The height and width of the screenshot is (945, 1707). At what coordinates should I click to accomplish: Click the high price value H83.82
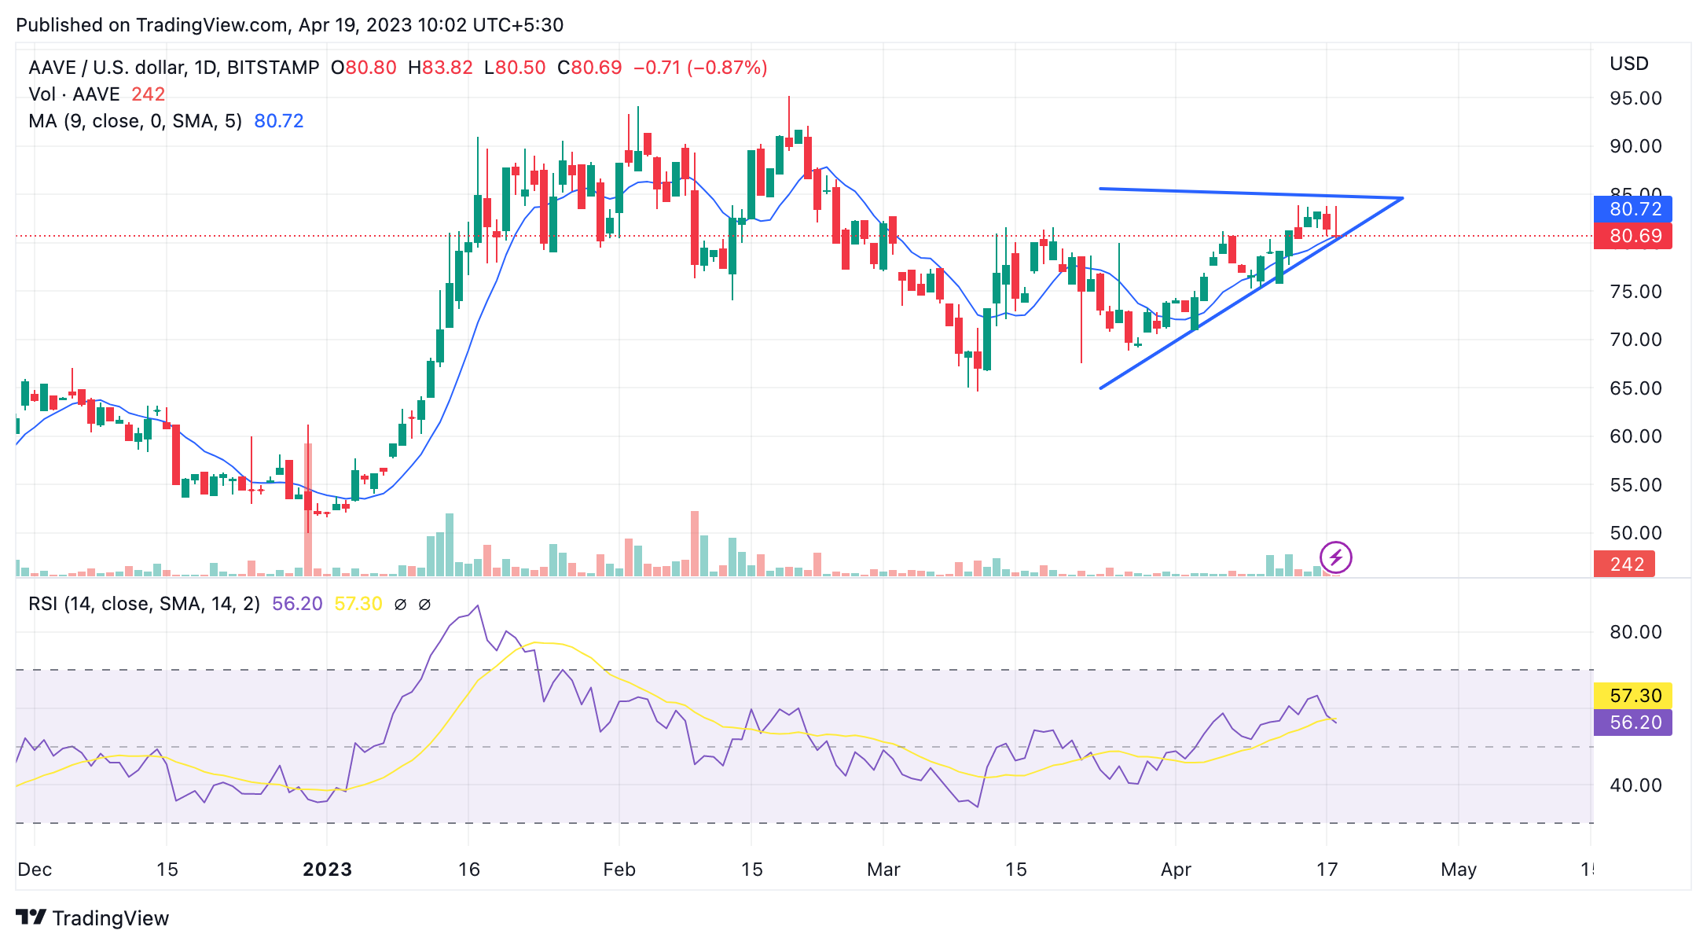coord(440,68)
